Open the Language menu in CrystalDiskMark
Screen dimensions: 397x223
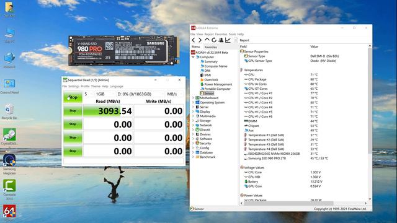[x=116, y=86]
